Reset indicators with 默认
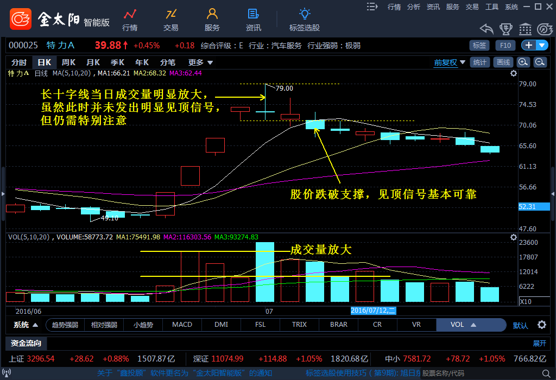Viewport: 556px width, 380px height. pyautogui.click(x=520, y=325)
